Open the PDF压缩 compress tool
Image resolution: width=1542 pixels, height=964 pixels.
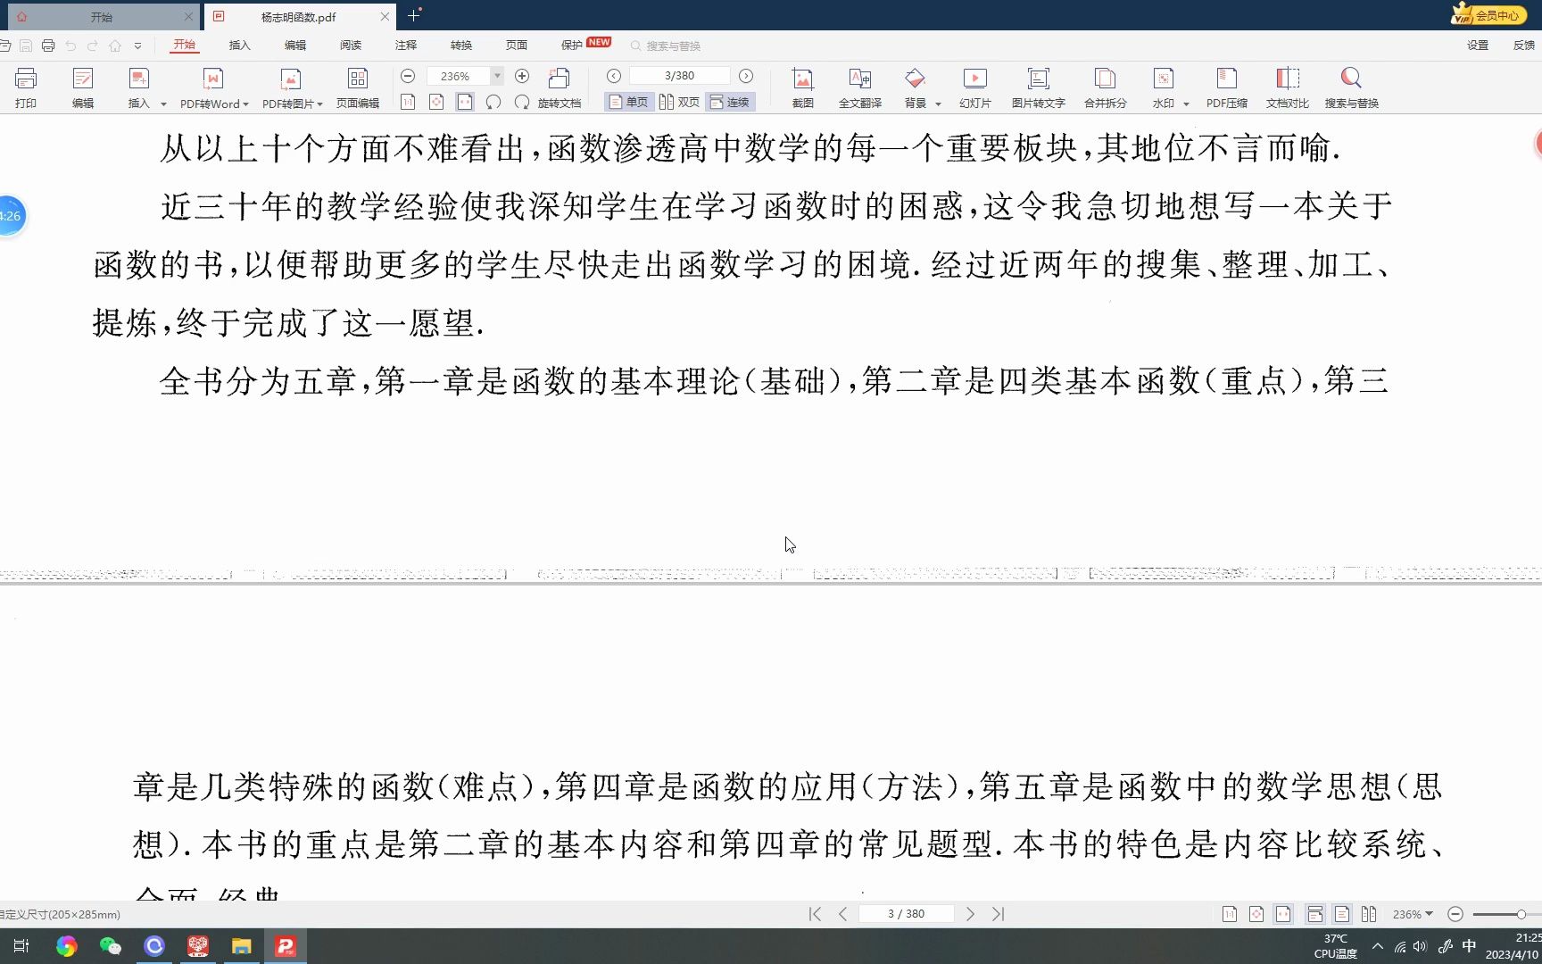click(1227, 87)
